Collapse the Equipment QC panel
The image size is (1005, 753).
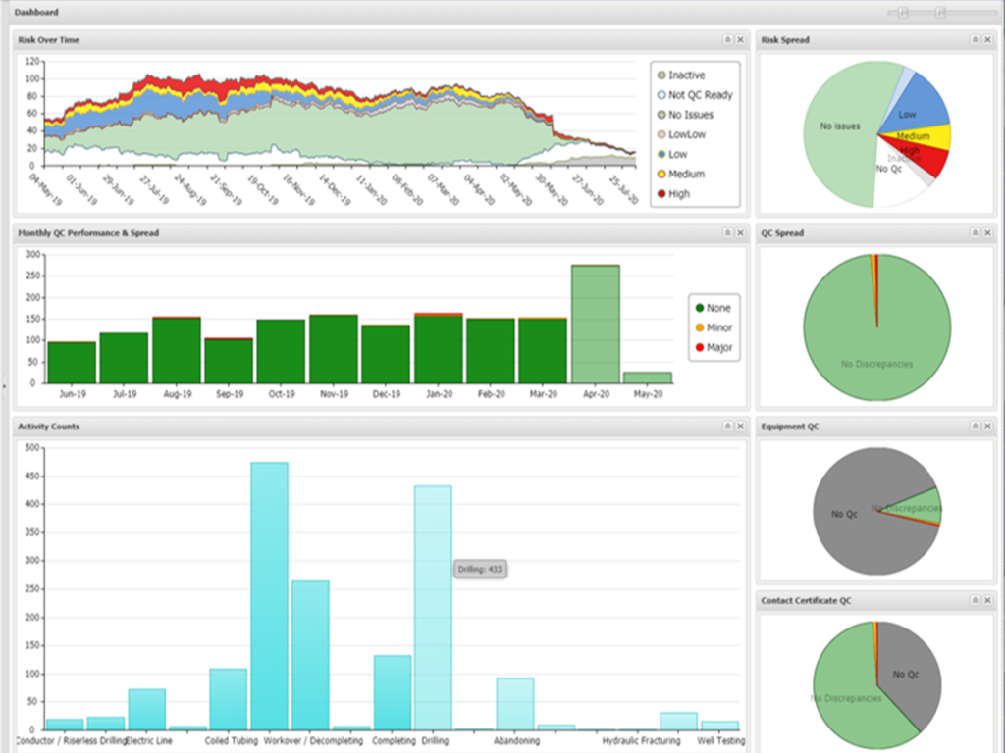(975, 427)
